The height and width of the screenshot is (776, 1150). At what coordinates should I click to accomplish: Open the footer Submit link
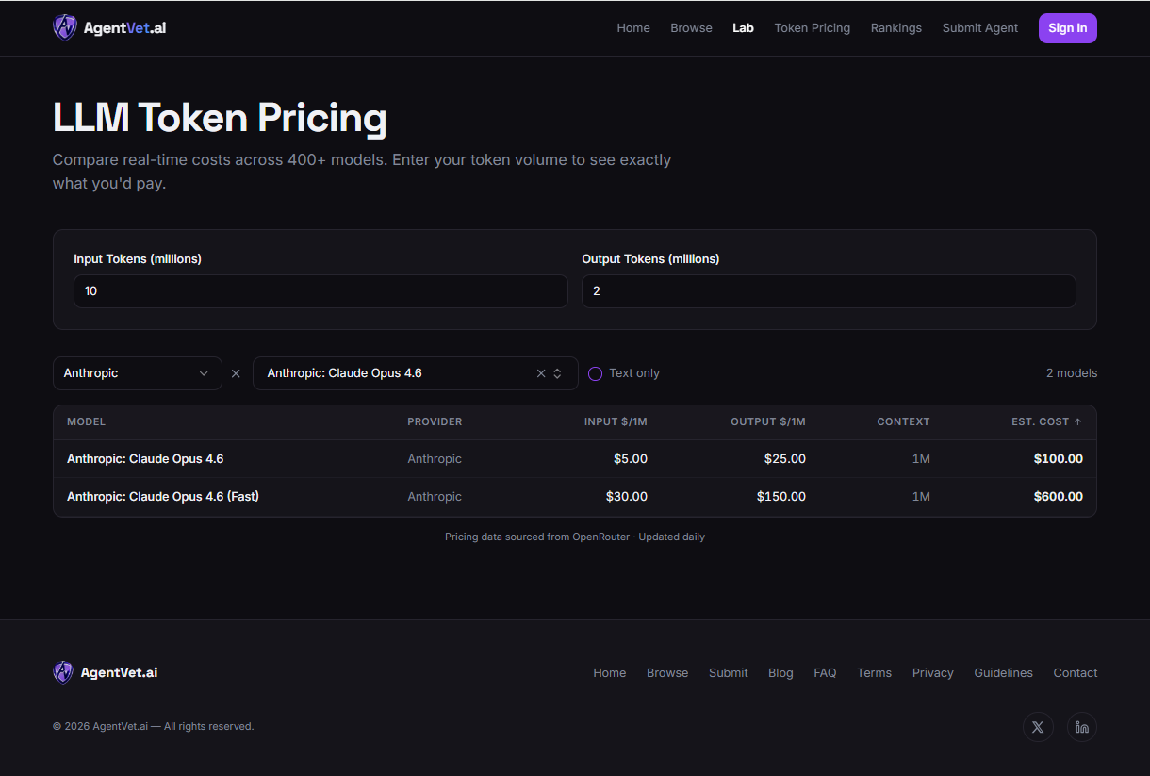click(x=729, y=673)
